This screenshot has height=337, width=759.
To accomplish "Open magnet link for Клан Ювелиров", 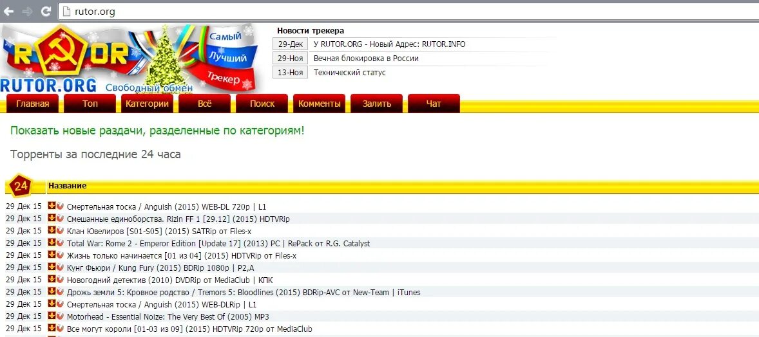I will point(60,230).
